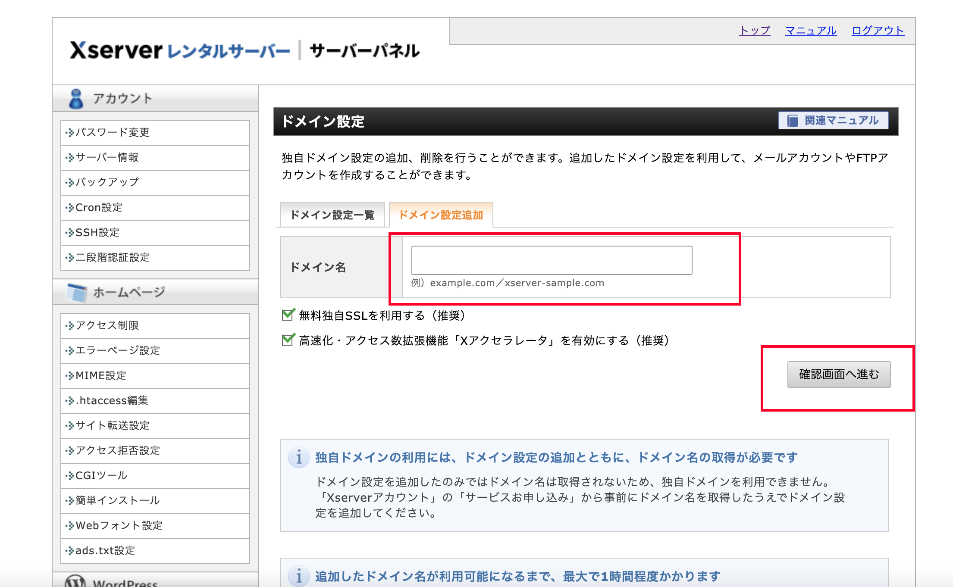Click the WordPress logo icon in sidebar
The height and width of the screenshot is (587, 953).
(x=75, y=581)
